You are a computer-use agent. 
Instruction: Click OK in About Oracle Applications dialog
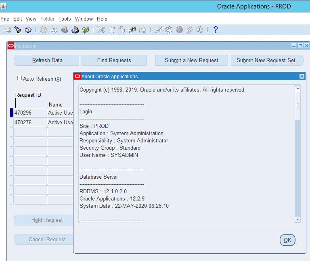click(x=287, y=240)
